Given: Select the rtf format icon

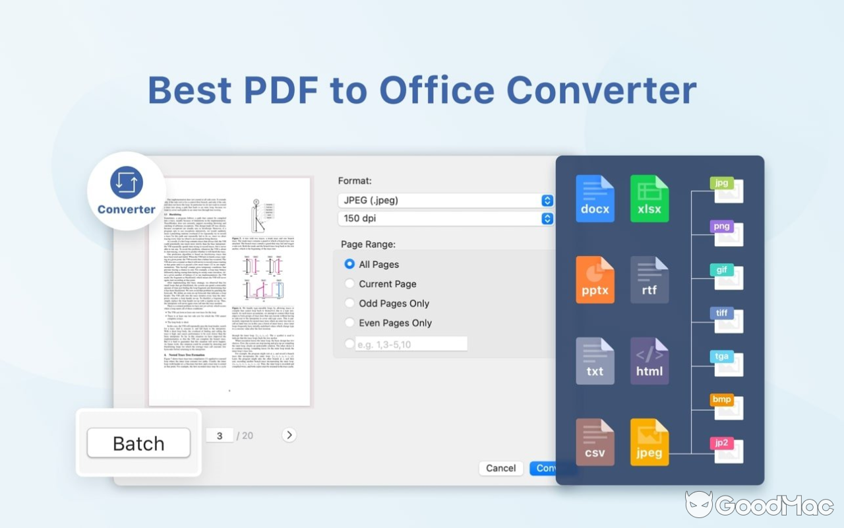Looking at the screenshot, I should (x=649, y=279).
